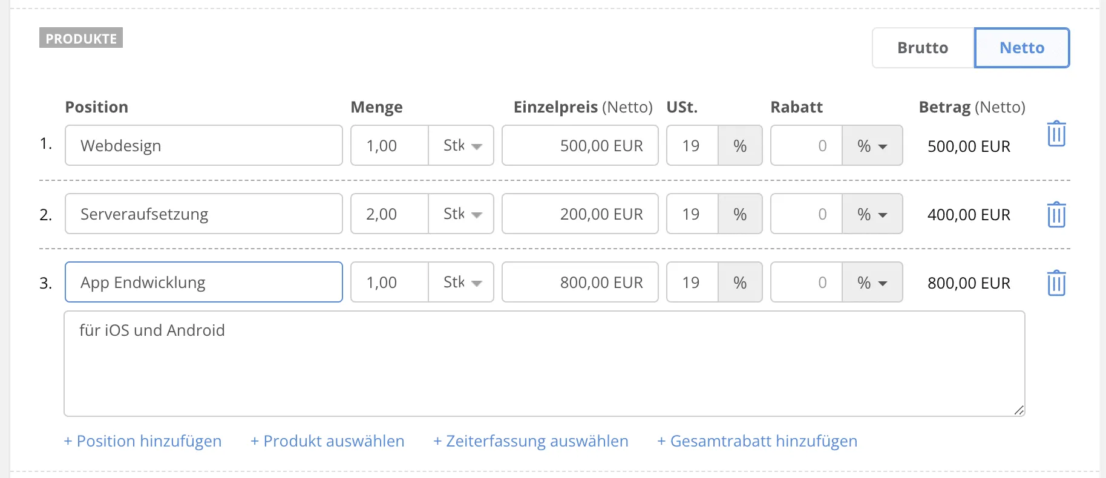Open Stk unit dropdown for Serveraufsetzung

coord(462,214)
